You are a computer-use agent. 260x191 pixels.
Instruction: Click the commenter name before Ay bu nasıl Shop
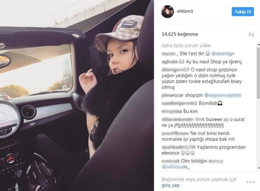click(x=173, y=62)
